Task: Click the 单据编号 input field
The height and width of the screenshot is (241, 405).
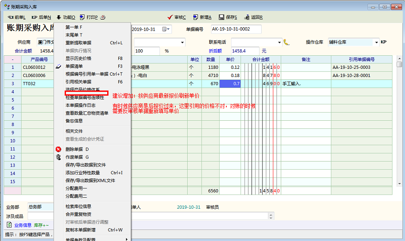Action: pos(236,29)
